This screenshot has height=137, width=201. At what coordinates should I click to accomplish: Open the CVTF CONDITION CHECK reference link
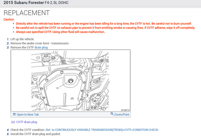tap(102, 130)
